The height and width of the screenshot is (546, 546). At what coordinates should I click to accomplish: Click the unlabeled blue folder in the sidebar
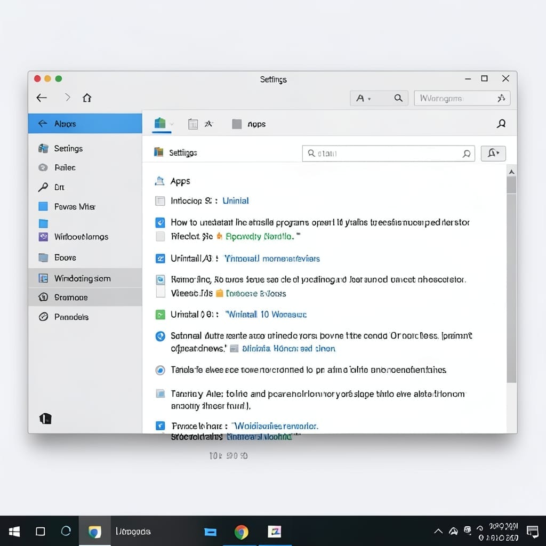(x=43, y=223)
